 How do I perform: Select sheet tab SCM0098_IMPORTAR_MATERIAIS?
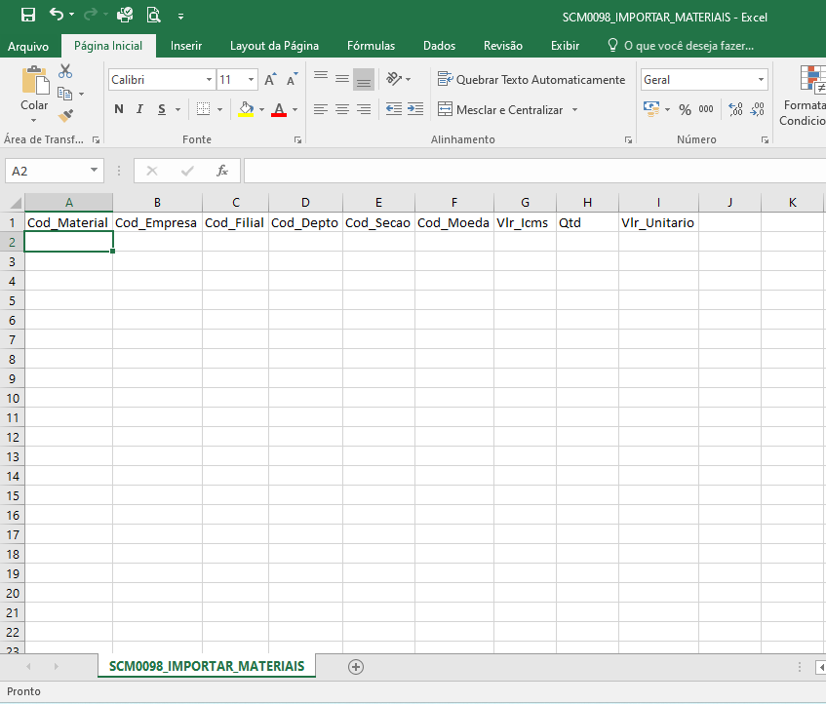point(207,666)
